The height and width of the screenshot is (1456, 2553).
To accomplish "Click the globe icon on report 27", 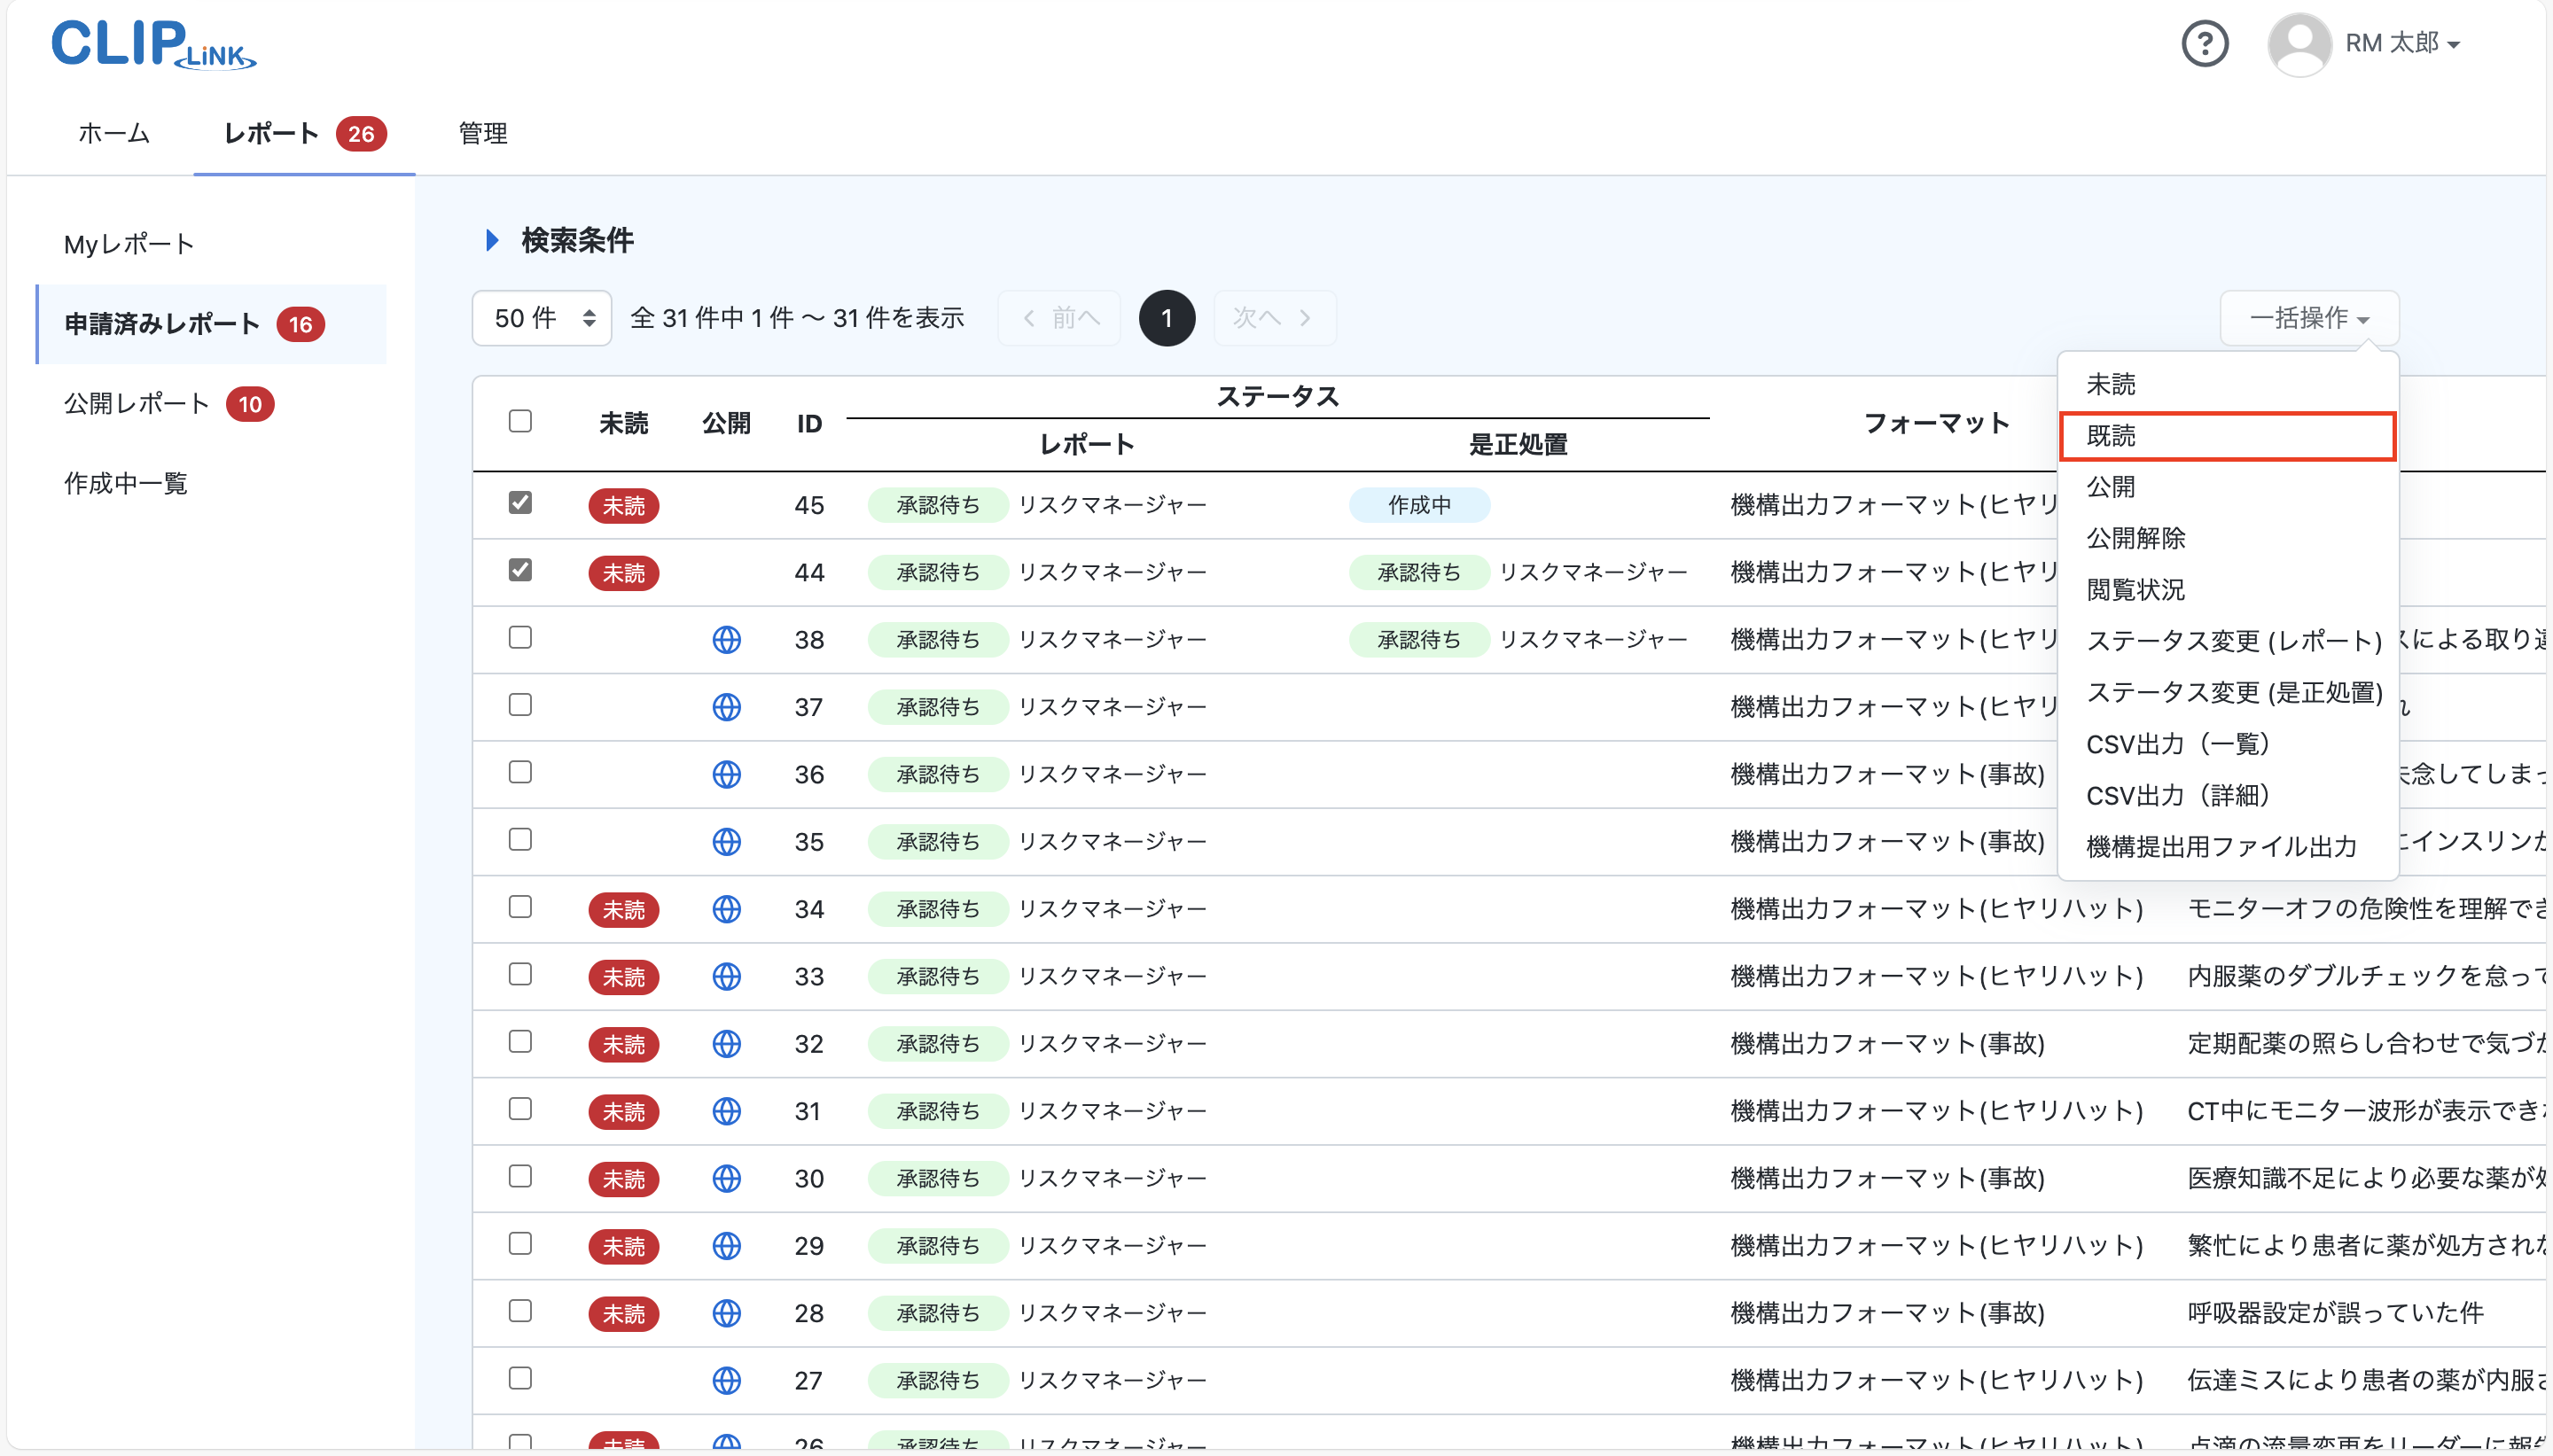I will [x=727, y=1380].
